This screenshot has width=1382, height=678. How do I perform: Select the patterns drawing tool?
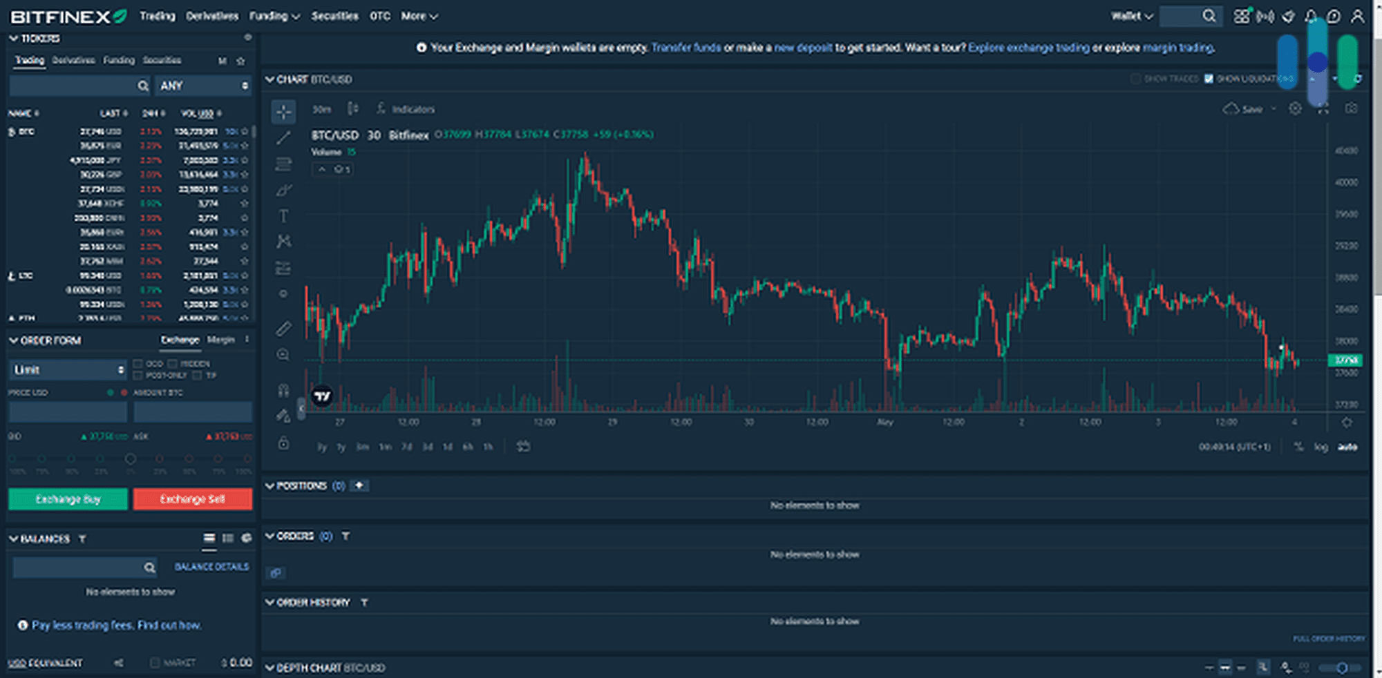(x=283, y=242)
